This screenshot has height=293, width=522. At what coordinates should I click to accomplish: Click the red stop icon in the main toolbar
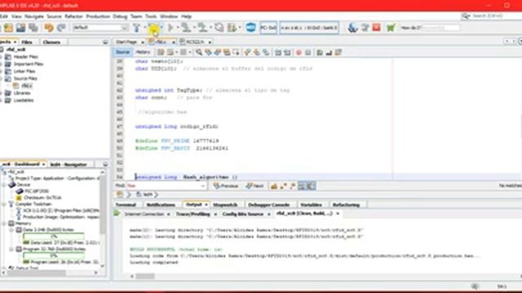point(377,28)
